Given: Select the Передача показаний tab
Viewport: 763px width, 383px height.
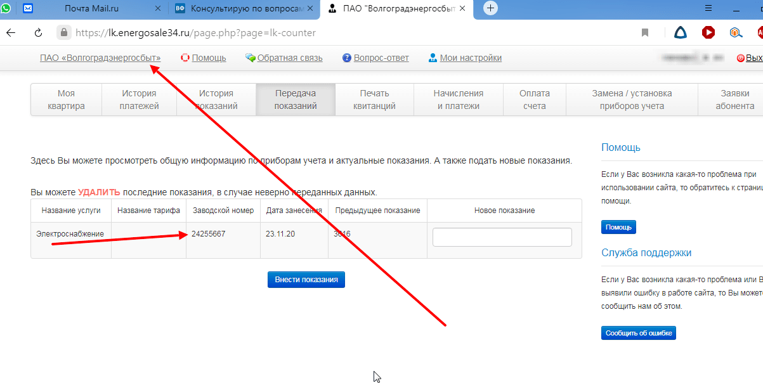Looking at the screenshot, I should 296,100.
